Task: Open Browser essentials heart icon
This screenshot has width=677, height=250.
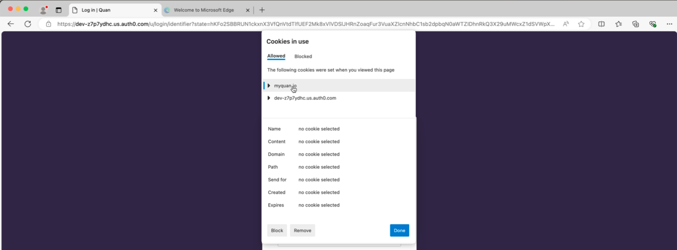Action: (653, 24)
